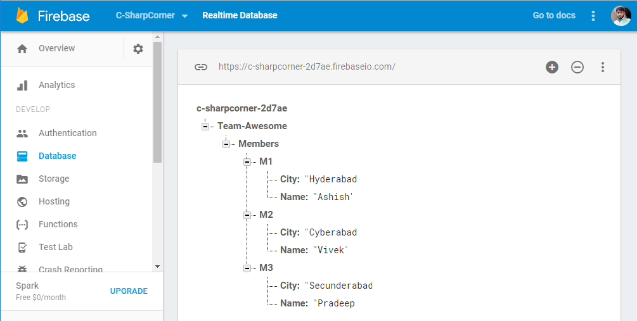Click the Analytics bar chart icon
637x321 pixels.
[22, 85]
